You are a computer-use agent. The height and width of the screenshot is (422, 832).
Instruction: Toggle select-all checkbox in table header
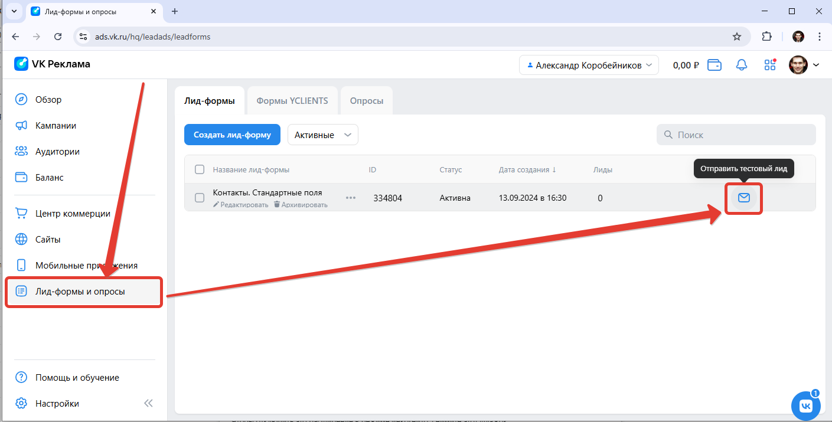200,169
